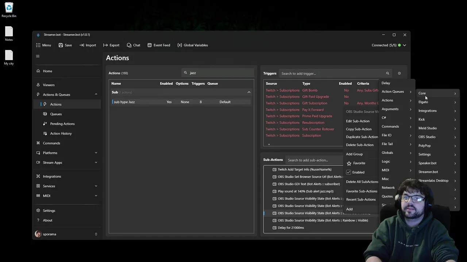Select the Rainbow :: Visible sub-action row
This screenshot has height=262, width=467.
[x=321, y=221]
